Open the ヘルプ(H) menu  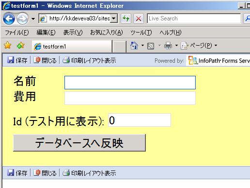click(x=171, y=33)
